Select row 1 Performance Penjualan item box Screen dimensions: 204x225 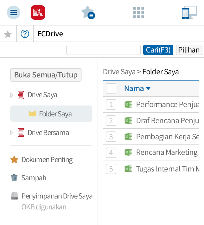(111, 104)
